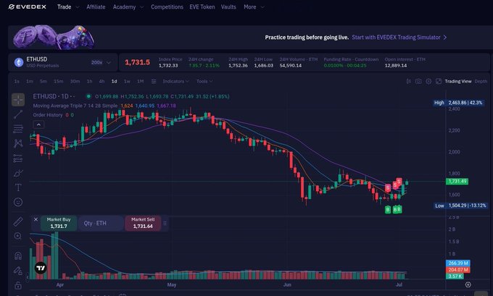This screenshot has height=296, width=493.
Task: Select the 1M monthly timeframe
Action: tap(141, 81)
